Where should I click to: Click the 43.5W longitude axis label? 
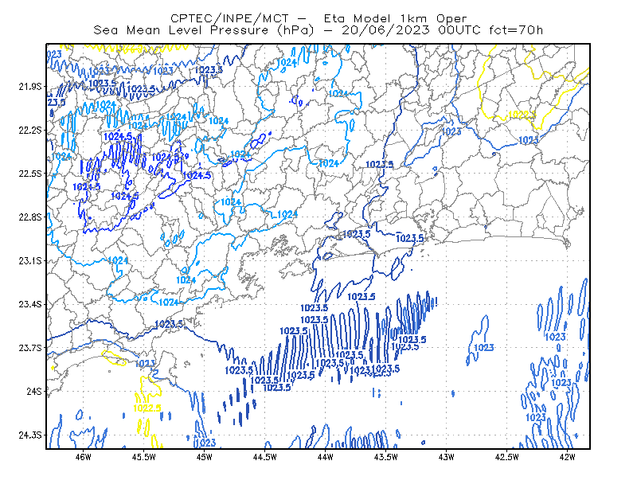pos(385,457)
